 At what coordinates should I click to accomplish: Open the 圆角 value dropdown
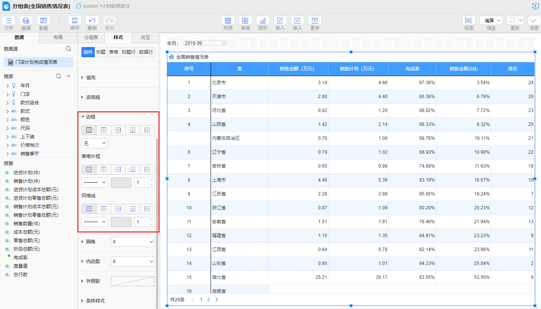point(133,242)
